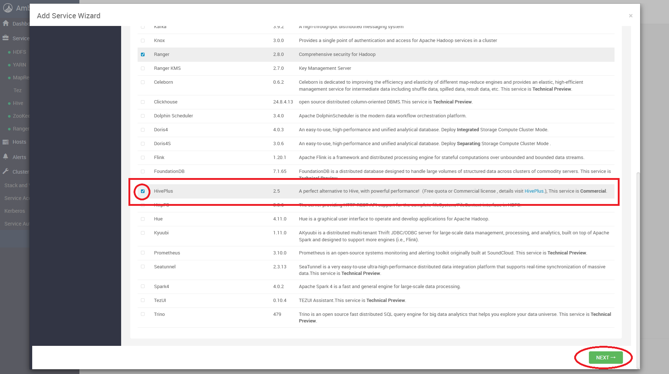Open HDFS in the sidebar services list
The width and height of the screenshot is (669, 374).
point(19,52)
